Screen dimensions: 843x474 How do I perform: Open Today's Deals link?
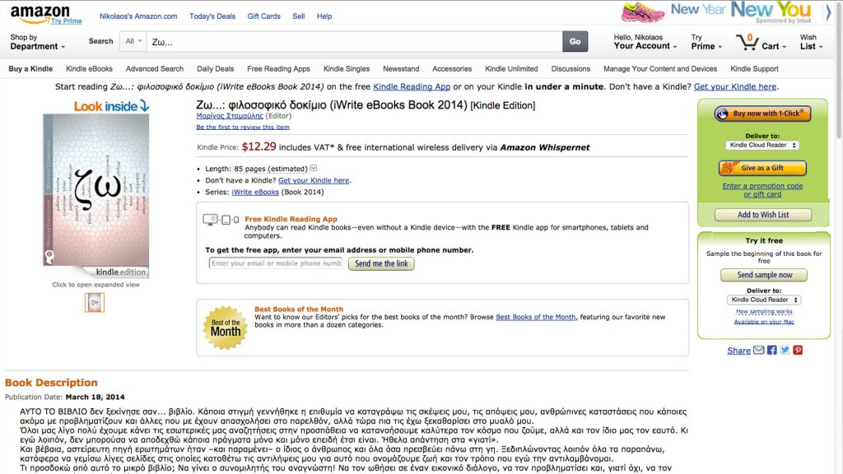[x=212, y=16]
